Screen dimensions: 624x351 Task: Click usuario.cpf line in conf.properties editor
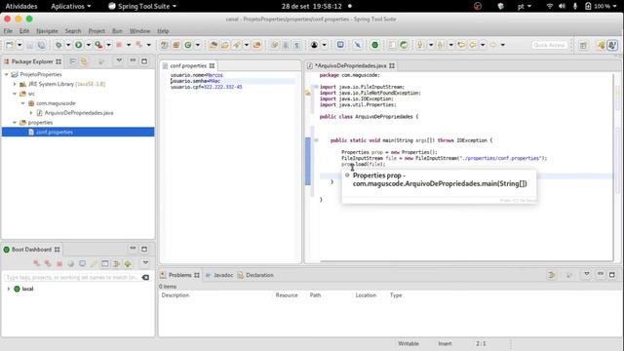[x=206, y=87]
